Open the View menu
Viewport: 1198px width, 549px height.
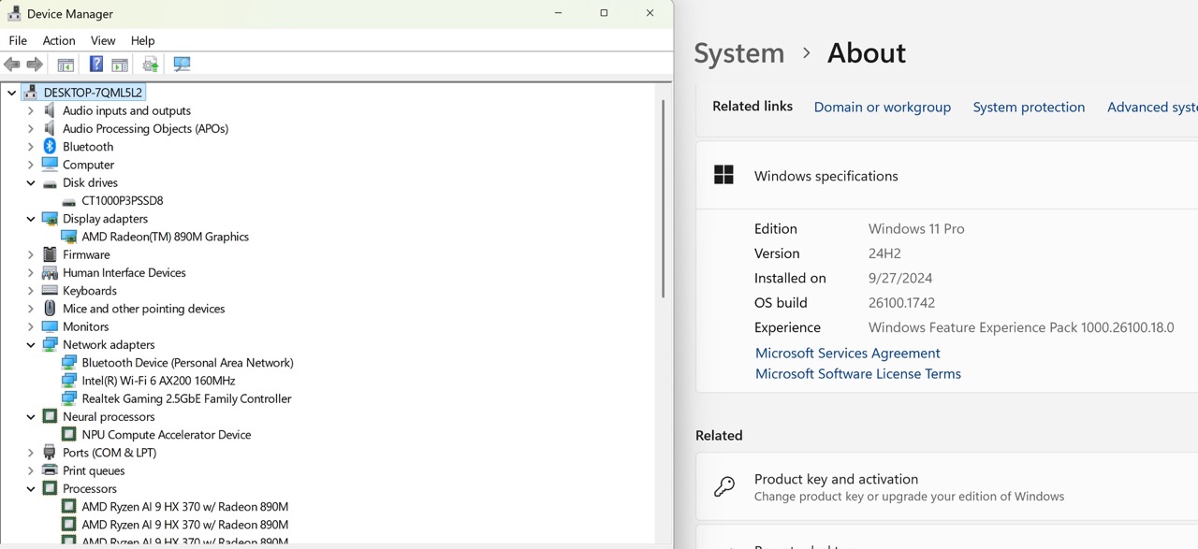coord(103,40)
